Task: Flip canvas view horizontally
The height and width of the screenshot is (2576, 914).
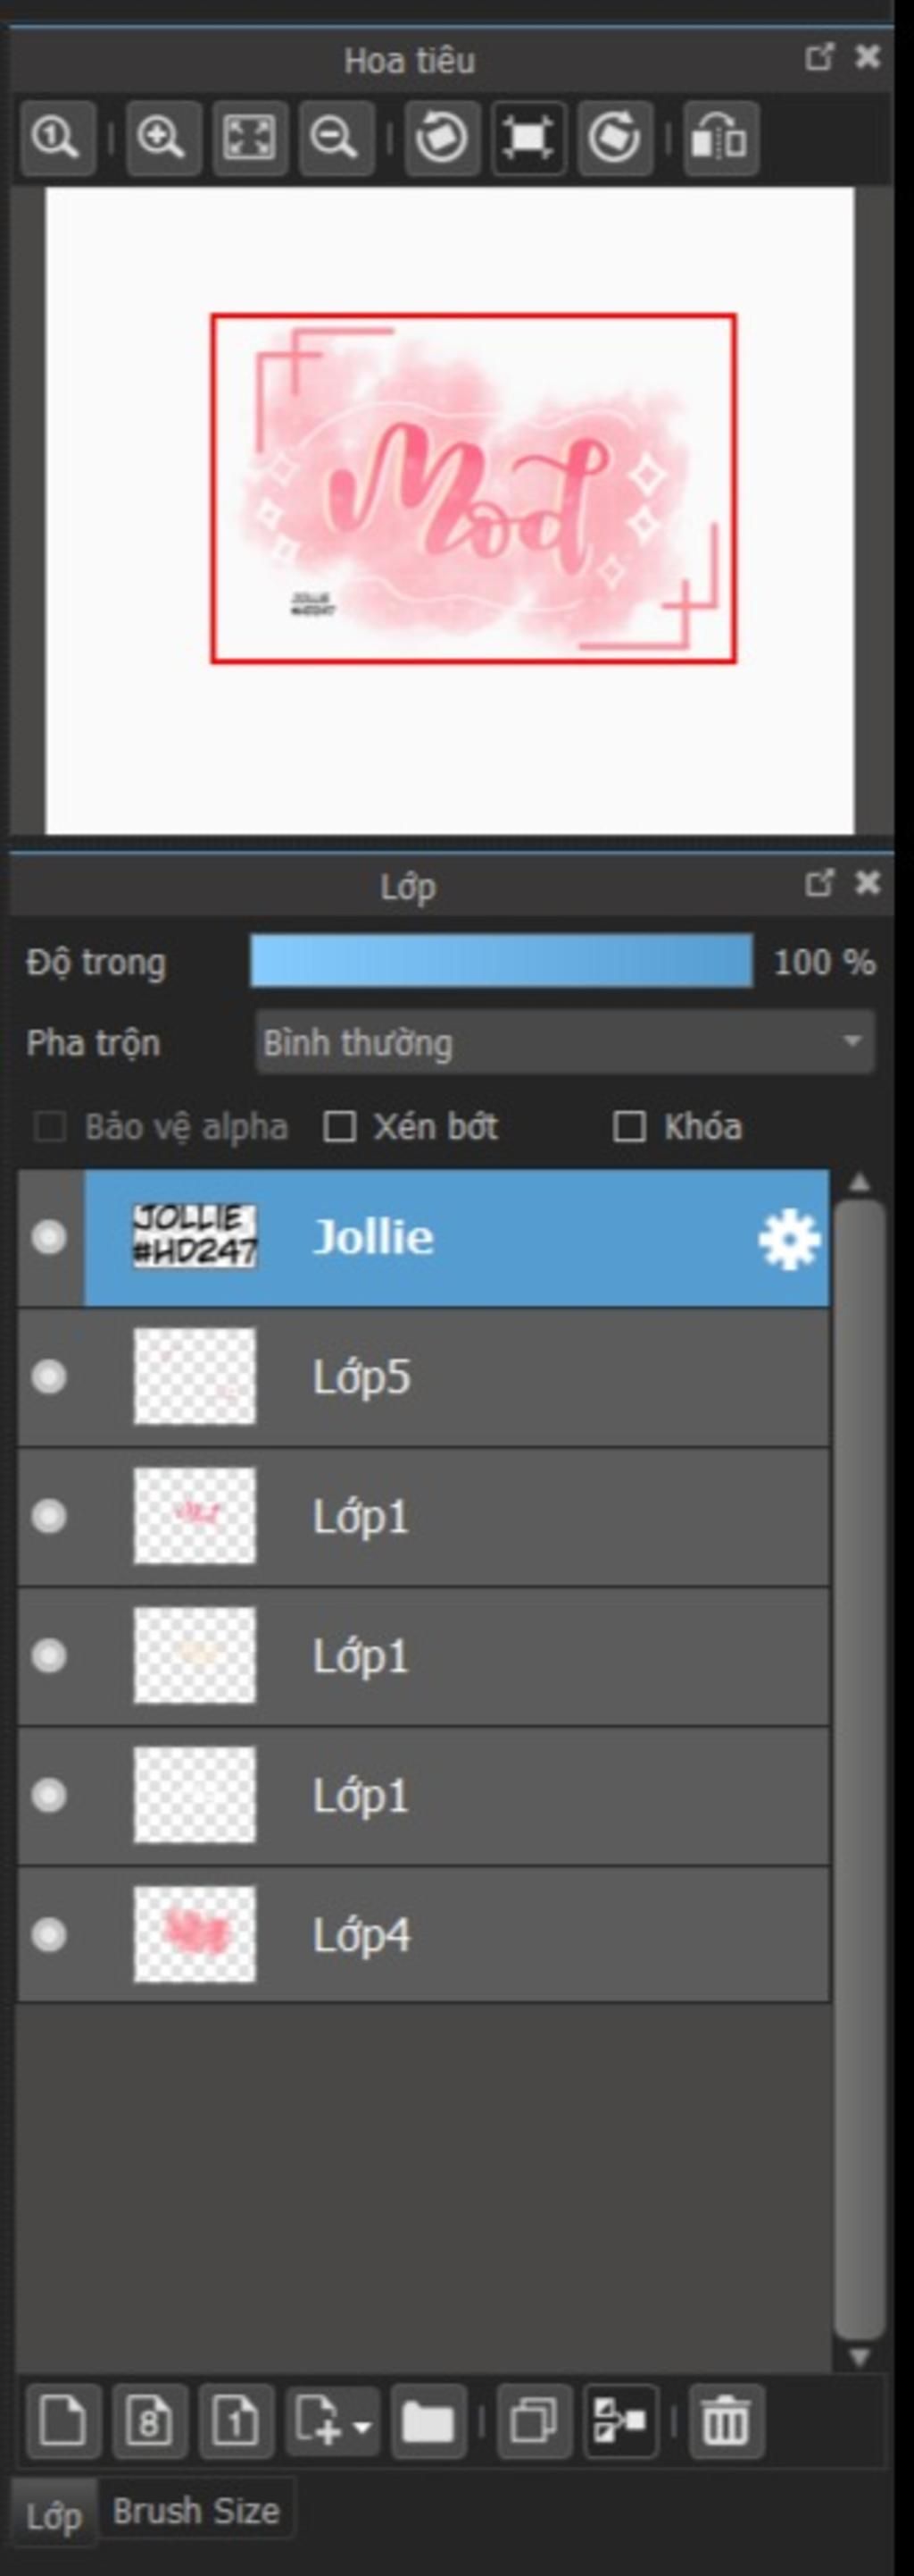Action: pos(720,137)
